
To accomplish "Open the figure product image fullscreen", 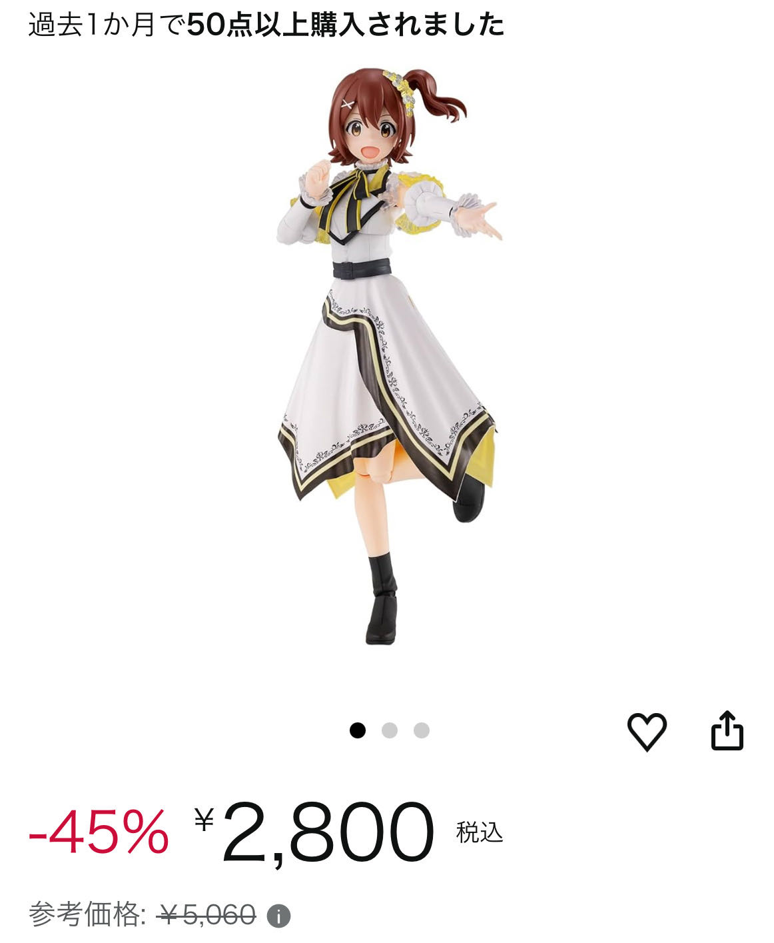I will (388, 357).
